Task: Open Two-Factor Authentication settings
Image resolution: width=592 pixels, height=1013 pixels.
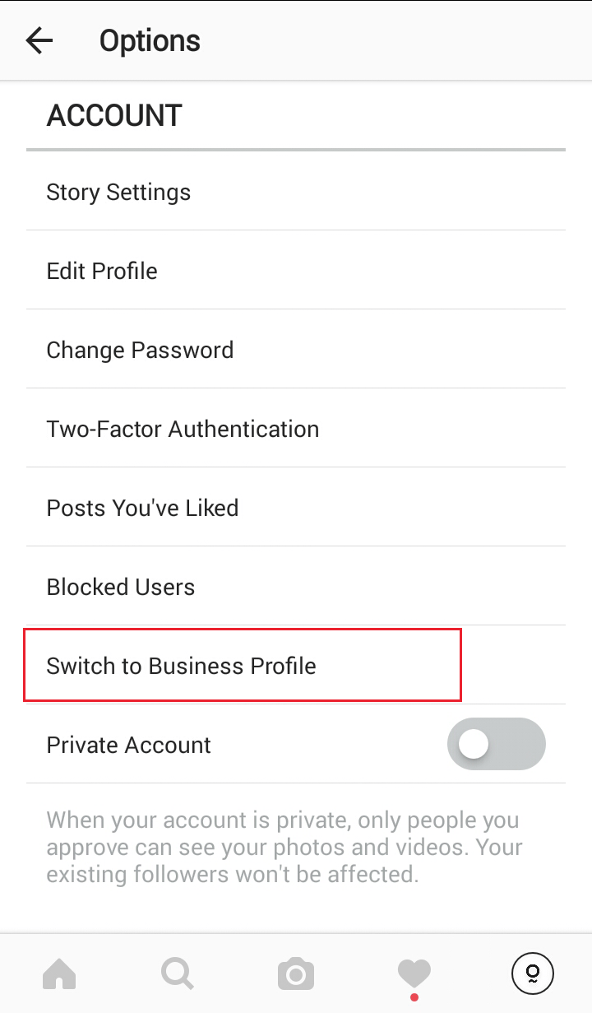Action: [183, 429]
